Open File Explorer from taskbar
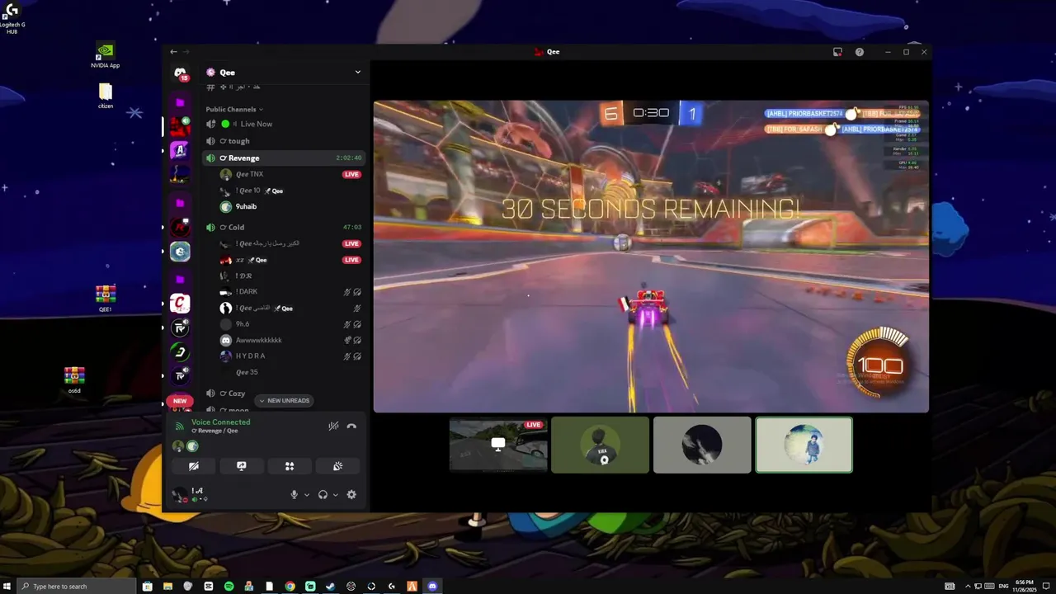 (167, 586)
